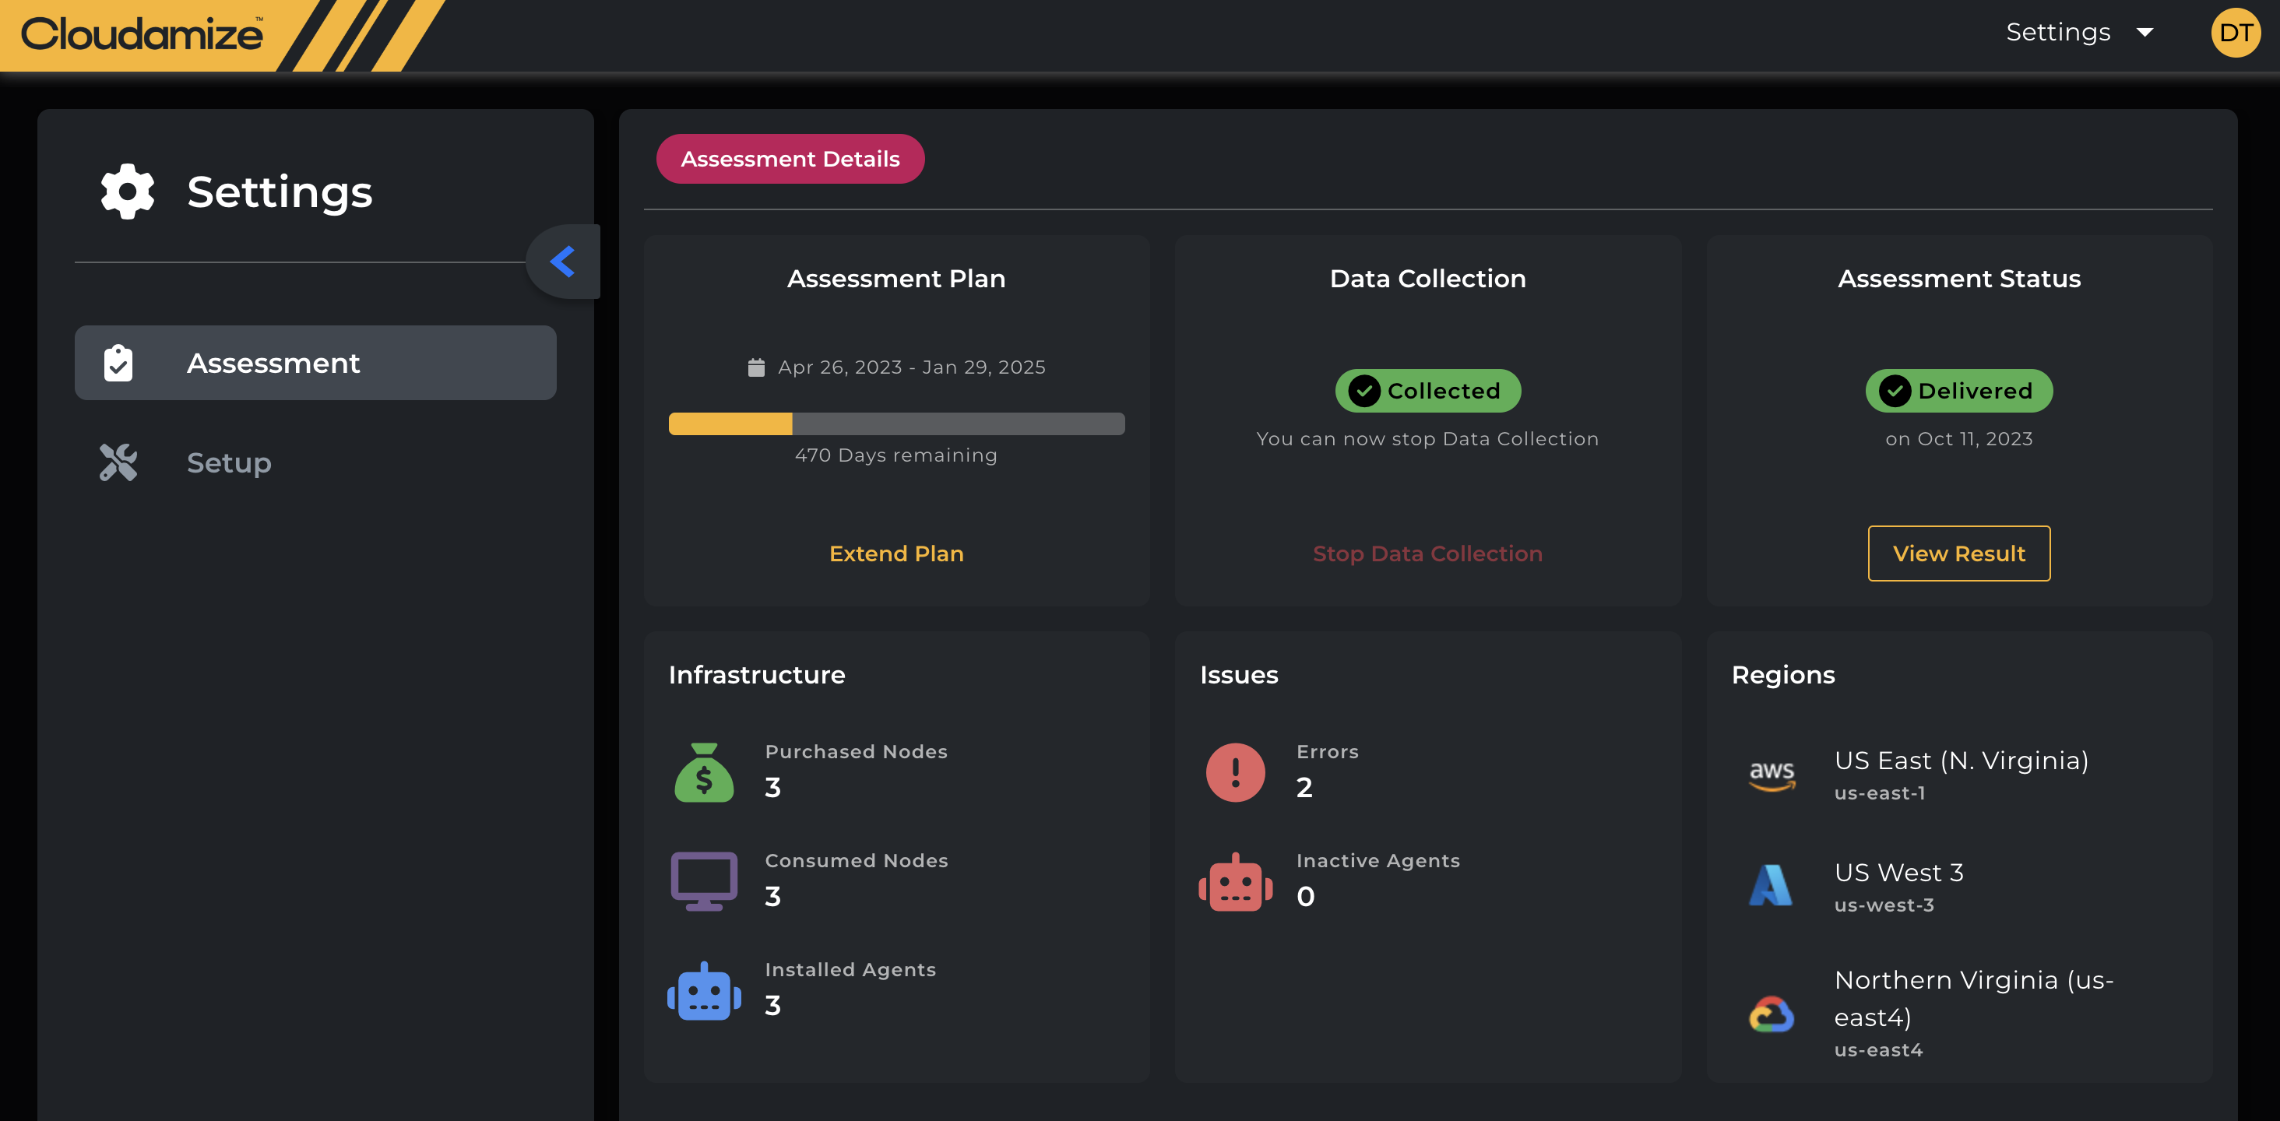Select Assessment in the sidebar menu
Viewport: 2280px width, 1121px height.
coord(315,363)
